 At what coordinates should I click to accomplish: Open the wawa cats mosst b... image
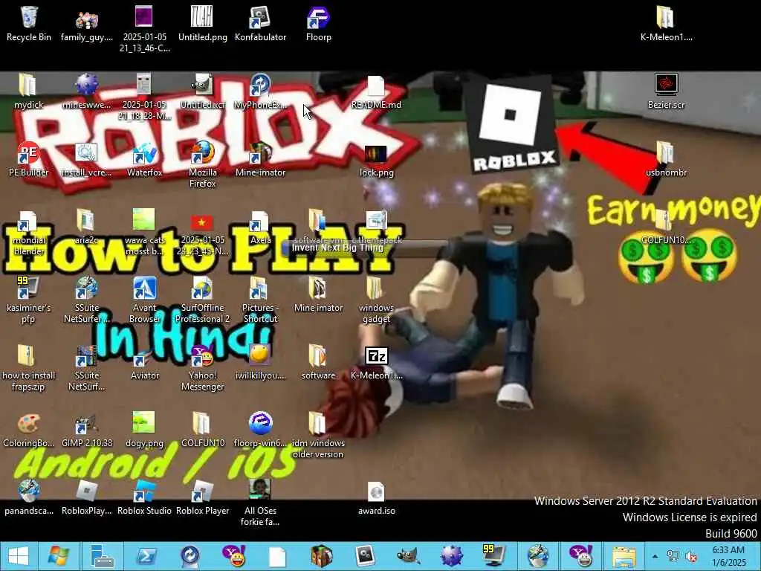tap(145, 232)
